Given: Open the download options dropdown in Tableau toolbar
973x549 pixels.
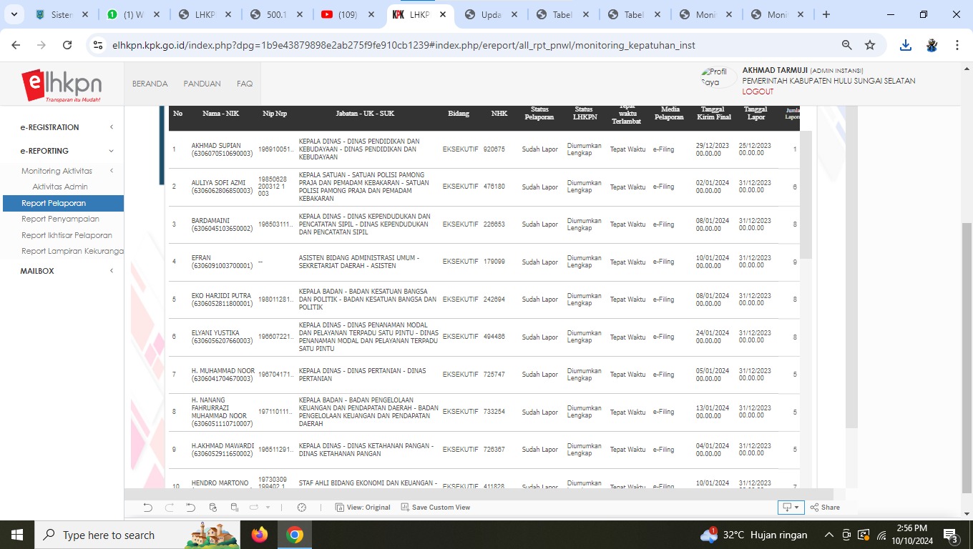Looking at the screenshot, I should click(790, 508).
